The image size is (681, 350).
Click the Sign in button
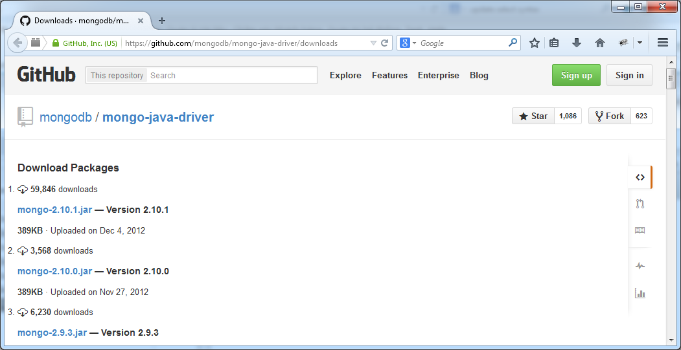click(x=629, y=75)
